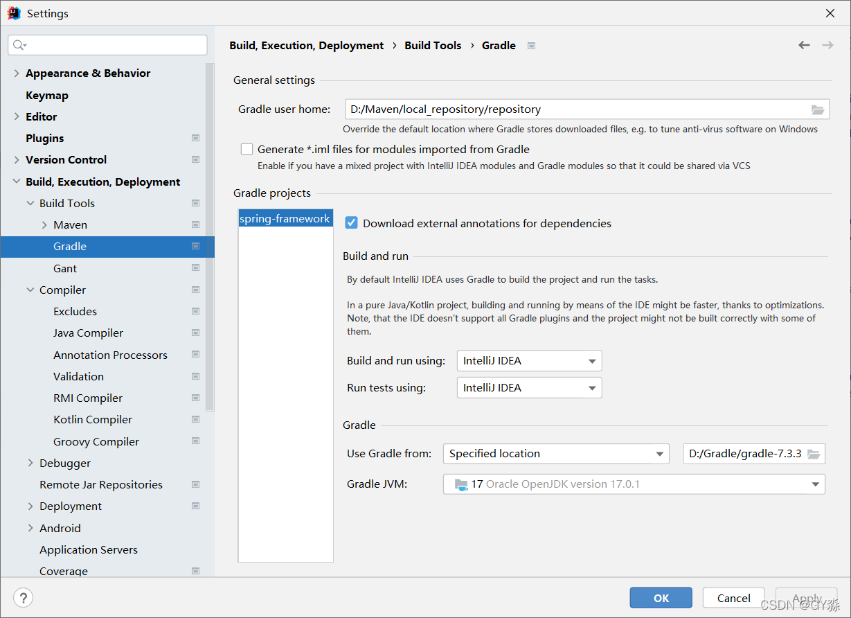The width and height of the screenshot is (851, 618).
Task: Select Kotlin Compiler settings
Action: click(93, 420)
